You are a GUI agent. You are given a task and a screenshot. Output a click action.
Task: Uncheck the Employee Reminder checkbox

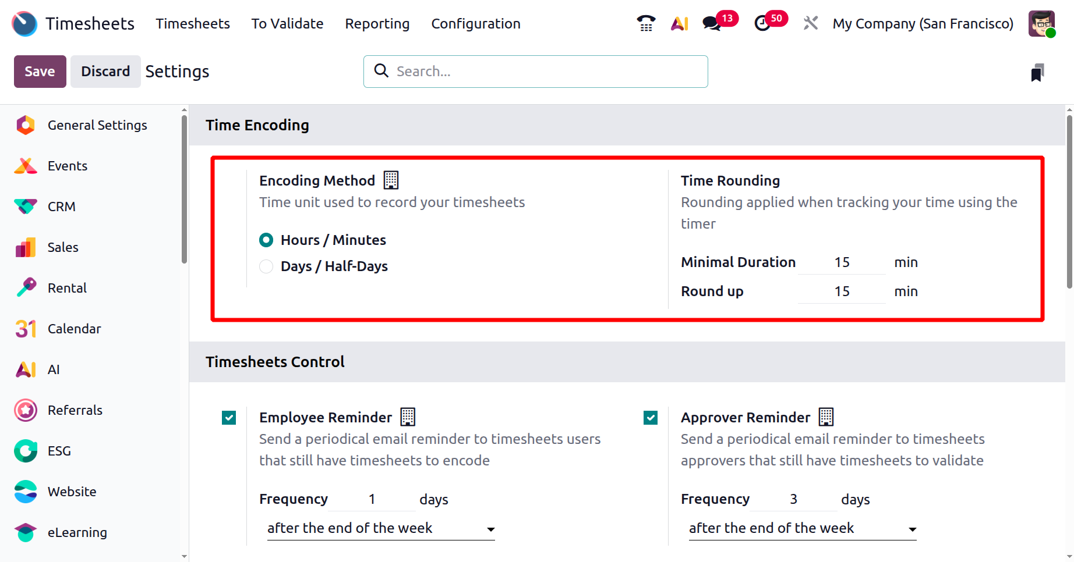(229, 418)
